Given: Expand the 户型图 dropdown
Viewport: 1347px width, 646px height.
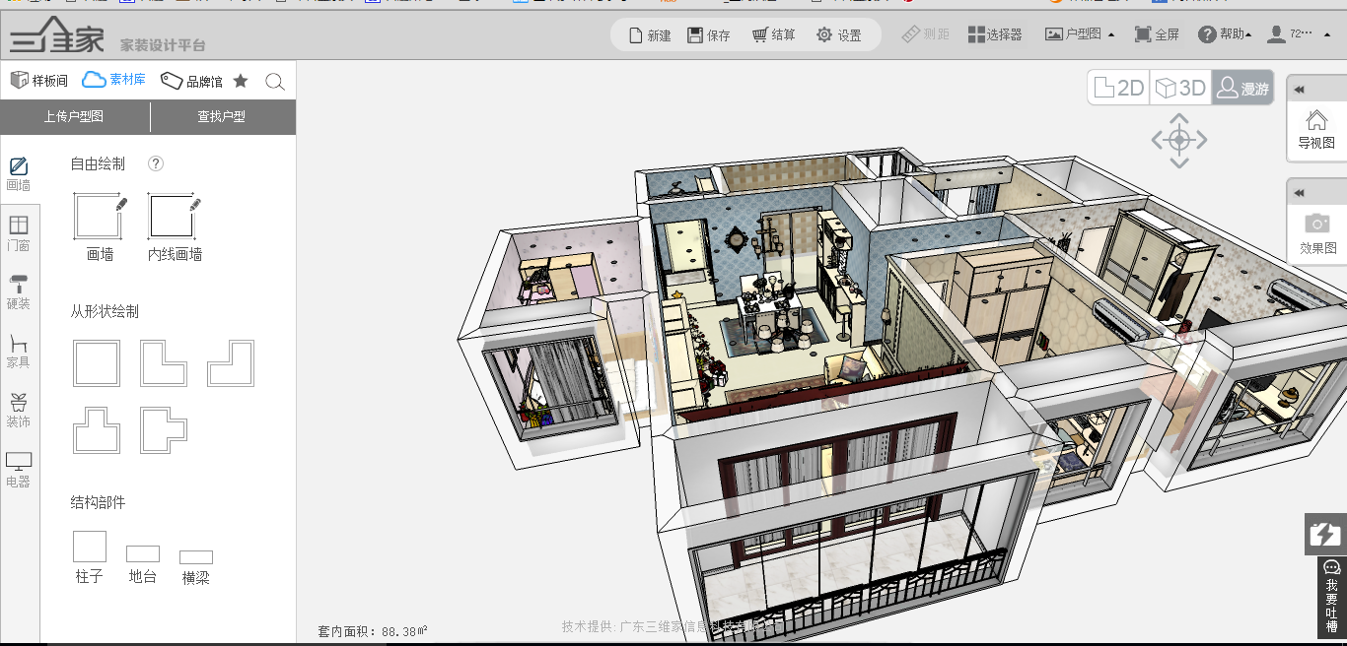Looking at the screenshot, I should [x=1080, y=34].
